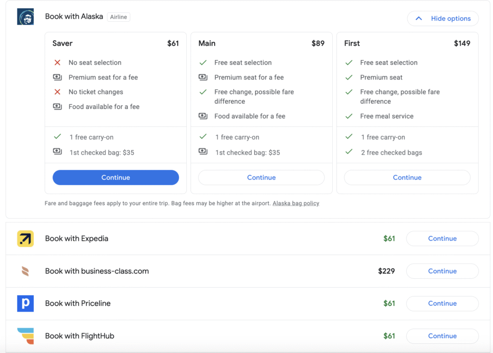Click the Alaska Airlines logo icon
The height and width of the screenshot is (353, 493).
(x=26, y=17)
